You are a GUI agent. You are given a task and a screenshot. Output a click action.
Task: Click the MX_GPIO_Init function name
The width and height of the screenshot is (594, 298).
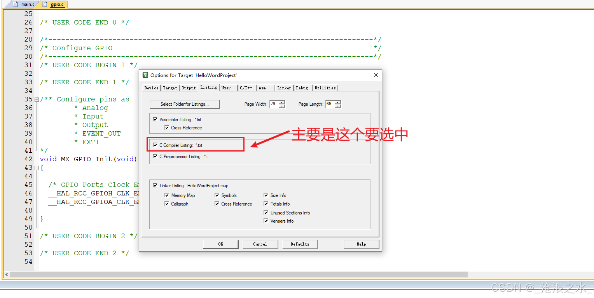(x=86, y=159)
